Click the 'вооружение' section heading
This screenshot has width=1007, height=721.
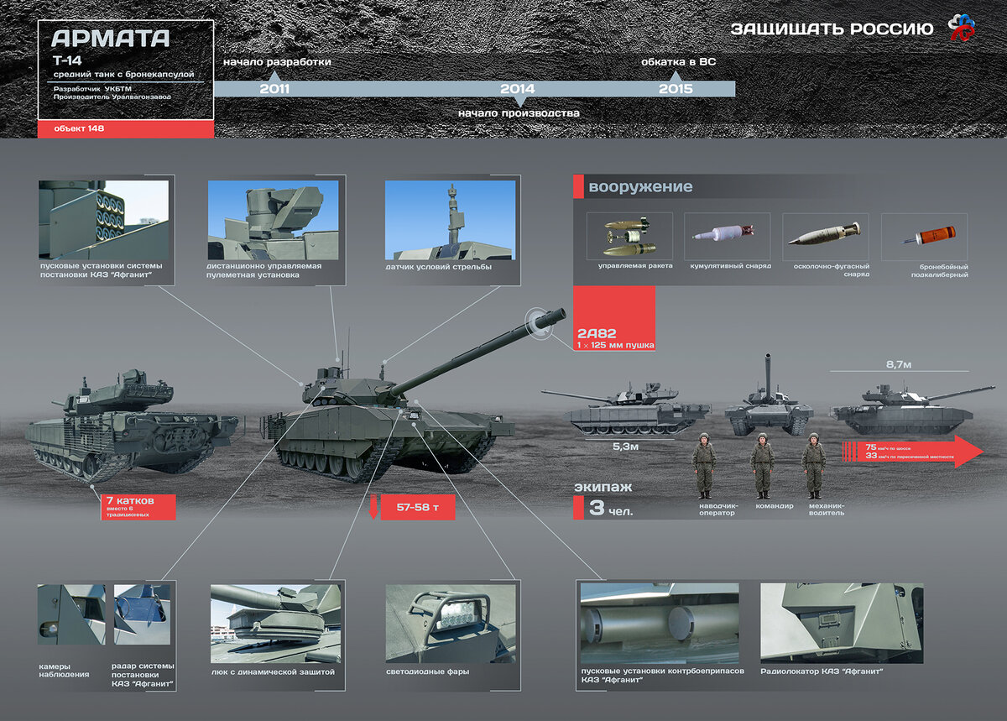coord(640,187)
